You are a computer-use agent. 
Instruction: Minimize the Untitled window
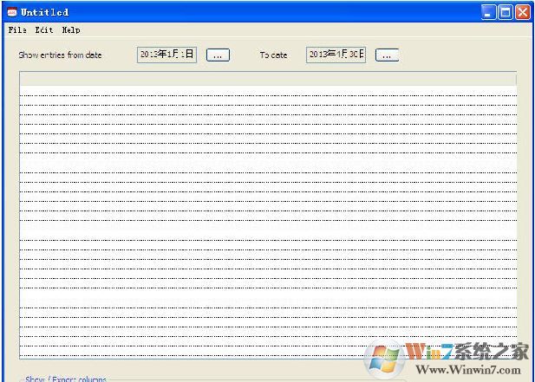pyautogui.click(x=488, y=13)
